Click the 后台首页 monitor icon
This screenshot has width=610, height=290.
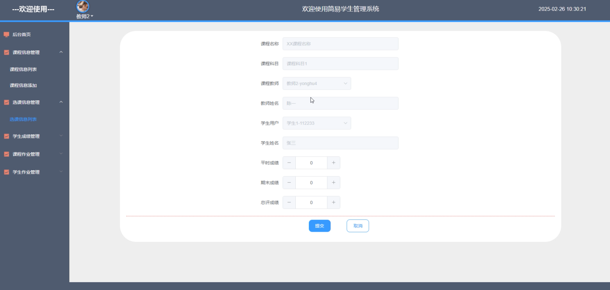(x=7, y=35)
